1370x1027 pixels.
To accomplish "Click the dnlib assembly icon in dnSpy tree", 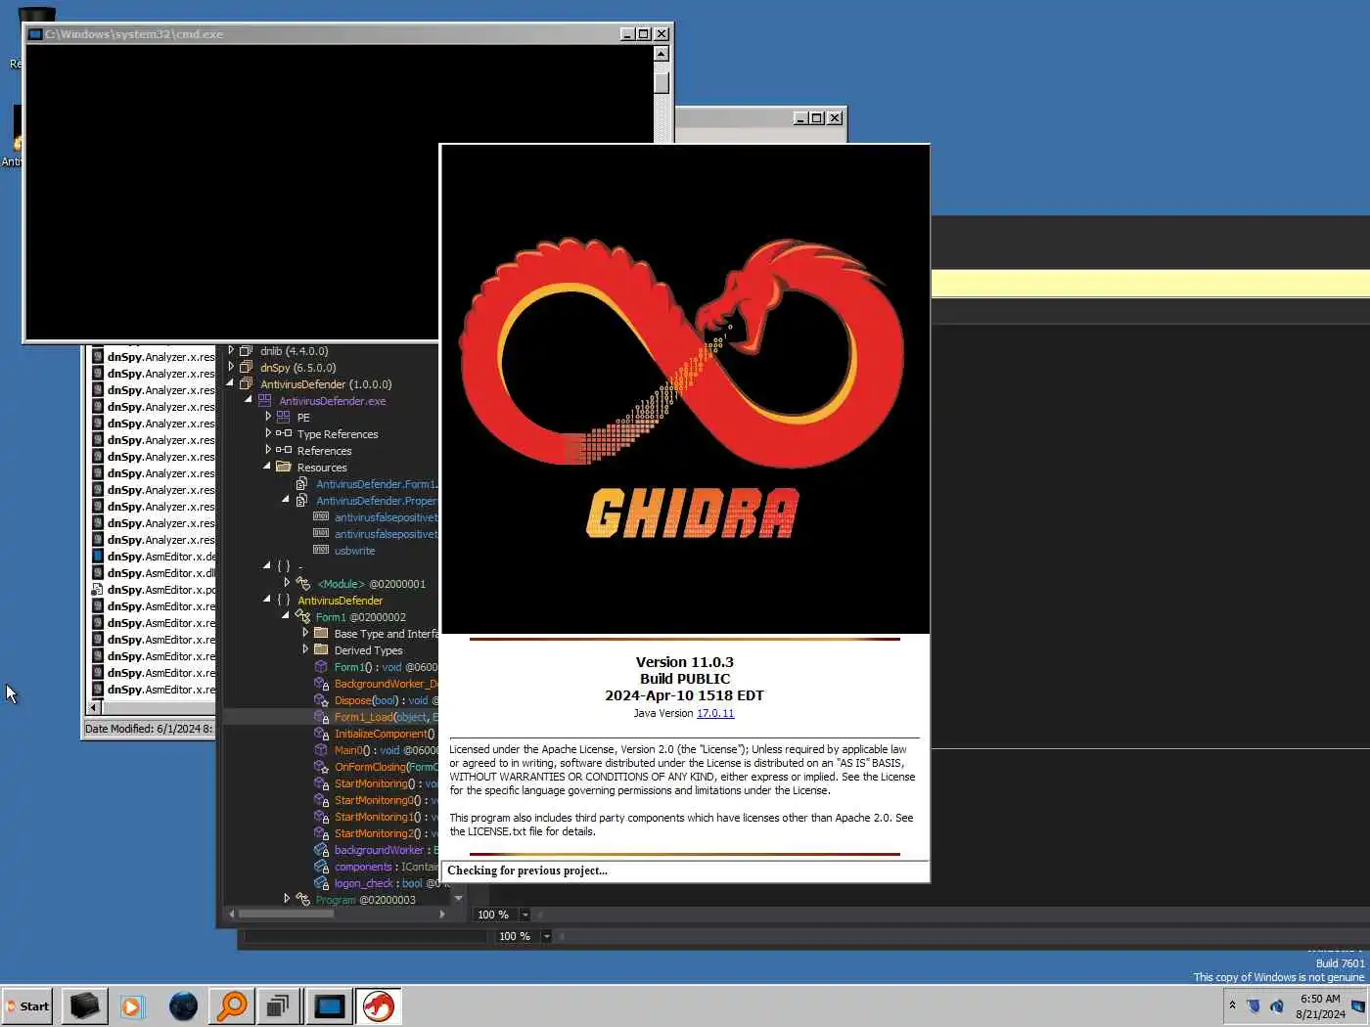I will click(247, 351).
